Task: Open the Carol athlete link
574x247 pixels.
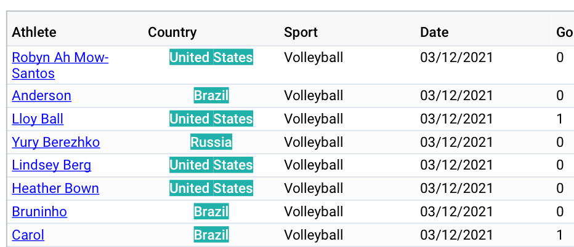Action: tap(28, 235)
